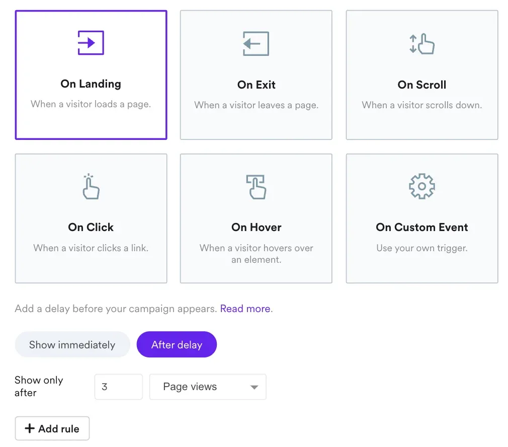The height and width of the screenshot is (447, 508).
Task: Switch to the On Custom Event trigger
Action: pyautogui.click(x=422, y=218)
